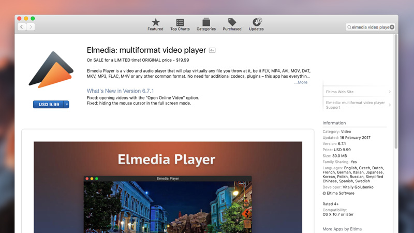Click the chevron next to Support link

[x=390, y=105]
